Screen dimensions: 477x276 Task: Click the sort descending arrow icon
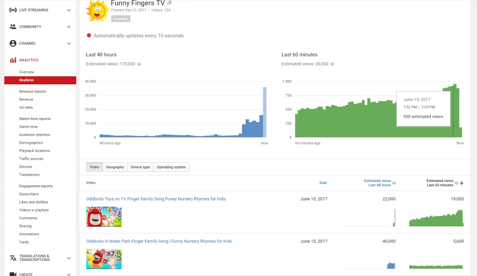[x=462, y=183]
